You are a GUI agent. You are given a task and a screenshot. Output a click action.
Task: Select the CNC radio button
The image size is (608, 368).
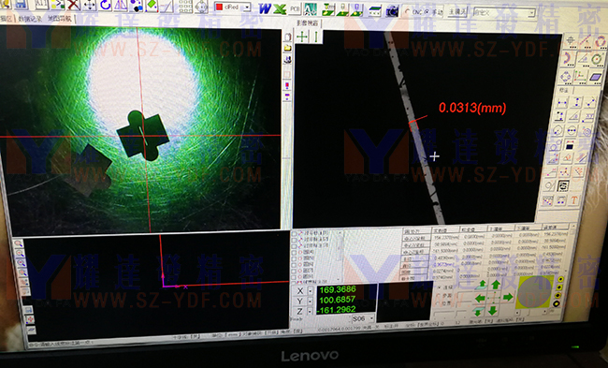pos(407,12)
